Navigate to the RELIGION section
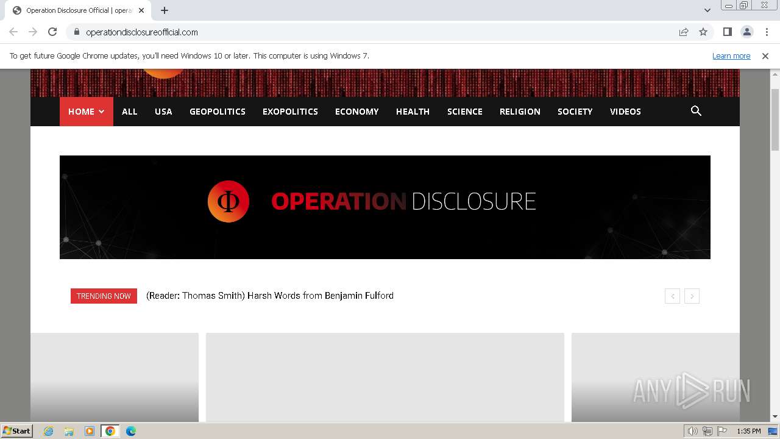Screen dimensions: 780x439 pyautogui.click(x=520, y=112)
